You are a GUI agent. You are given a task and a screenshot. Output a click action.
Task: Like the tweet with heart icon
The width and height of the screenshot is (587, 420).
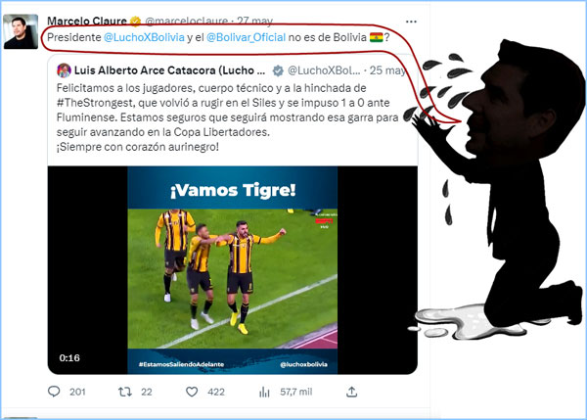192,392
